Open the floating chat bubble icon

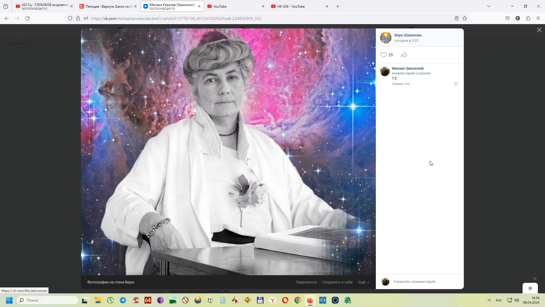click(530, 288)
